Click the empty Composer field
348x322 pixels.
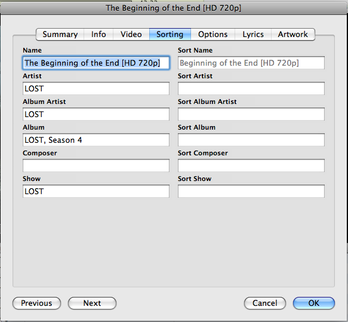(x=96, y=165)
